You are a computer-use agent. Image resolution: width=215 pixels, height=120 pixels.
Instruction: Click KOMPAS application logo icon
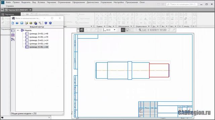point(2,2)
